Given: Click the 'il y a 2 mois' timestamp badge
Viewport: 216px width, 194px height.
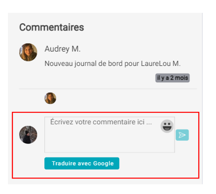Looking at the screenshot, I should 172,78.
